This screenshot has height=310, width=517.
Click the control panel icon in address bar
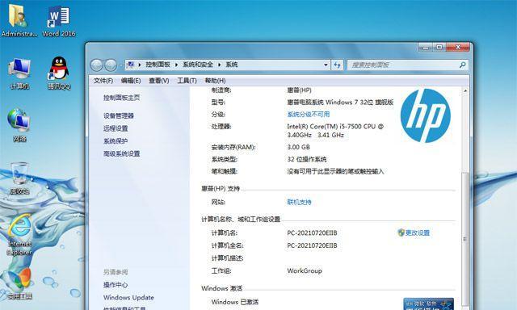click(x=131, y=65)
